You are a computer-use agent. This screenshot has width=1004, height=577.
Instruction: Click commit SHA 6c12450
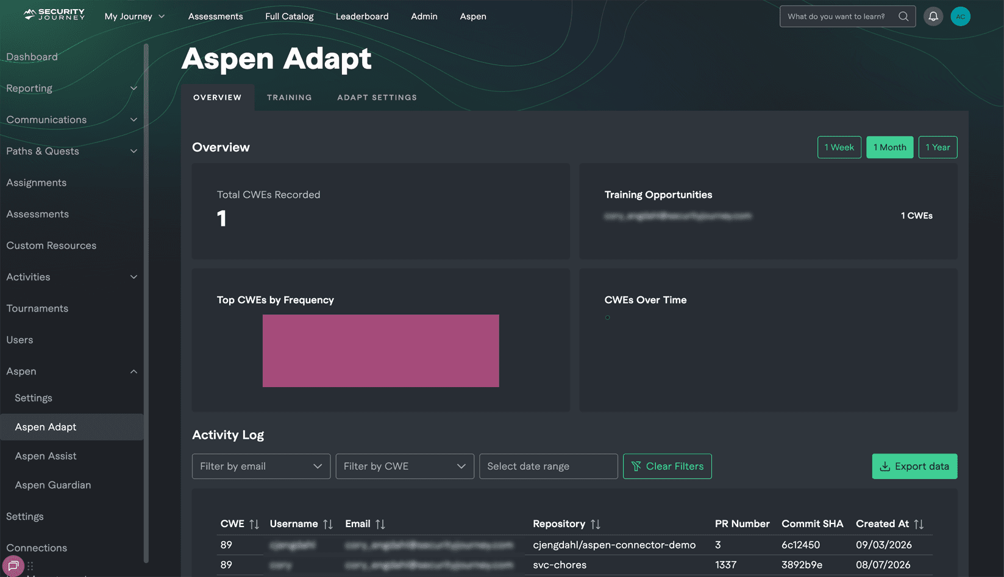point(801,545)
